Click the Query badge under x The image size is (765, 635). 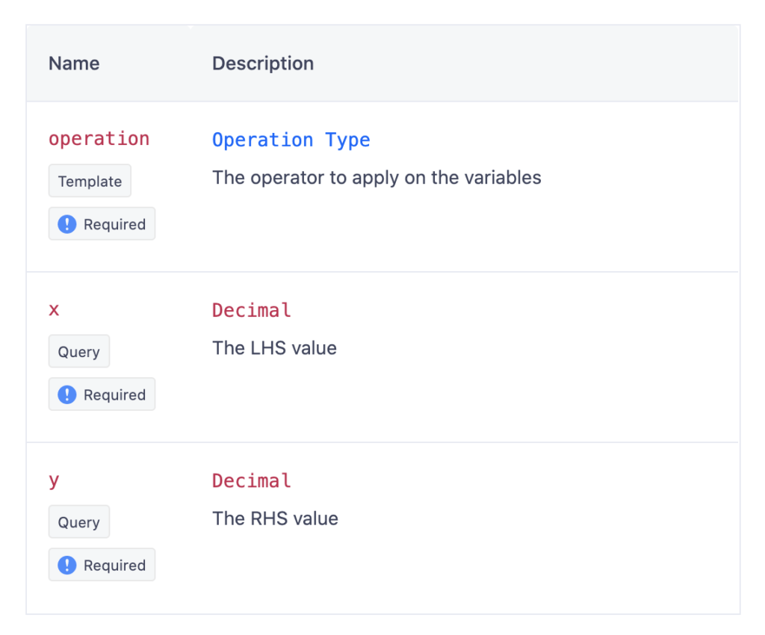coord(78,351)
